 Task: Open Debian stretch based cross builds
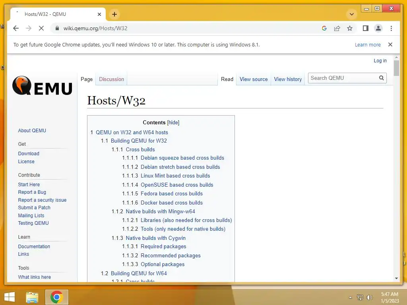[180, 167]
